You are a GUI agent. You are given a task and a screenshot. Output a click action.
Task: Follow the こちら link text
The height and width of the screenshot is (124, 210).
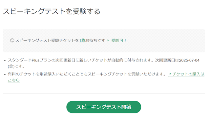pos(14,80)
